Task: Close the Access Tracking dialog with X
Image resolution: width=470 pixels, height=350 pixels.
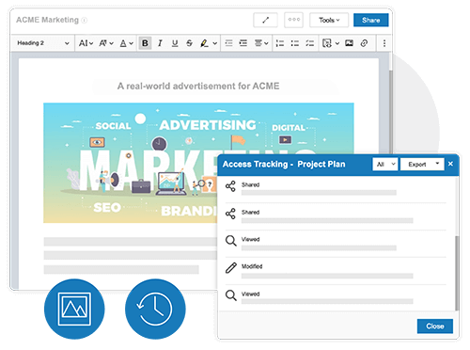Action: [x=450, y=164]
